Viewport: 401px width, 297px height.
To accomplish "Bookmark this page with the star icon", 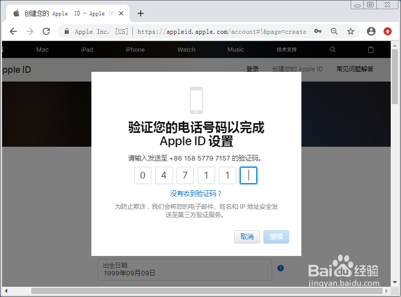I will [x=351, y=31].
